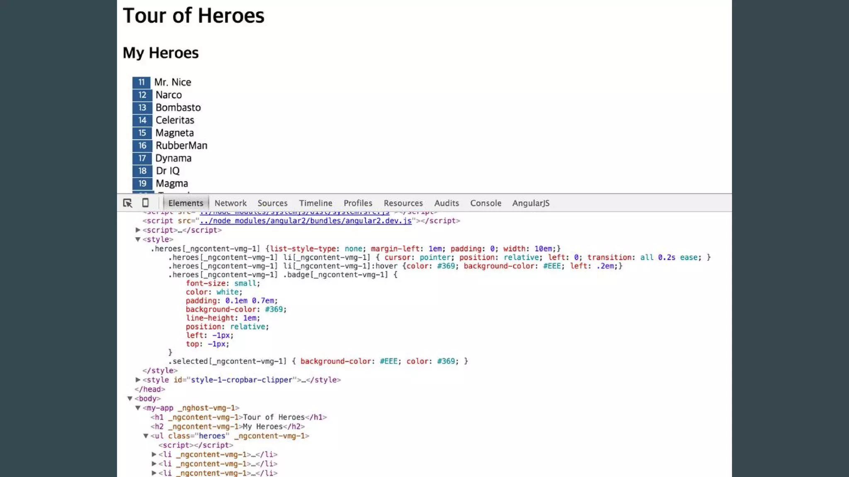Image resolution: width=849 pixels, height=477 pixels.
Task: Expand the style-1-cropbar-clipper style node
Action: pos(138,380)
